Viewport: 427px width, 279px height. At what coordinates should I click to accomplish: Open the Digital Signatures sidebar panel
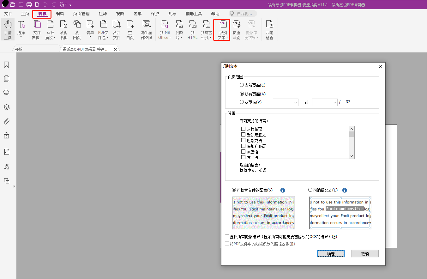tap(6, 167)
